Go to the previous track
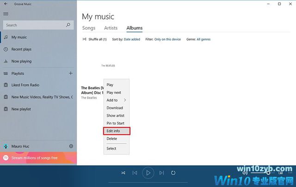 [135, 173]
